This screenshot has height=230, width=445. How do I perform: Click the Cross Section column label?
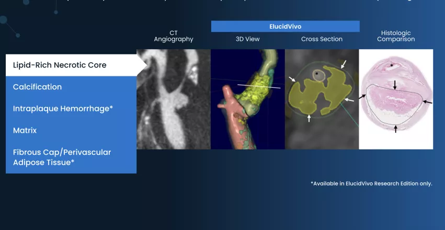tap(322, 39)
